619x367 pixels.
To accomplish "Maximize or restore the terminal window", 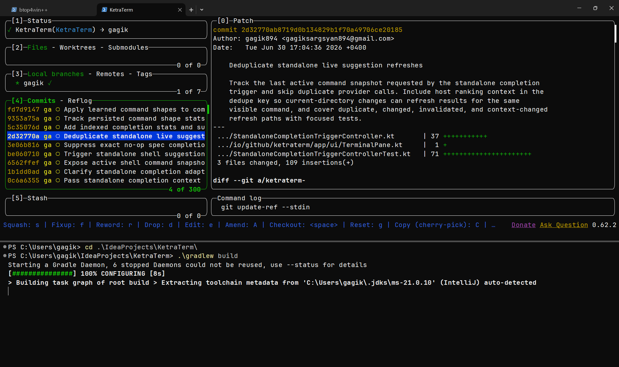I will pyautogui.click(x=595, y=8).
